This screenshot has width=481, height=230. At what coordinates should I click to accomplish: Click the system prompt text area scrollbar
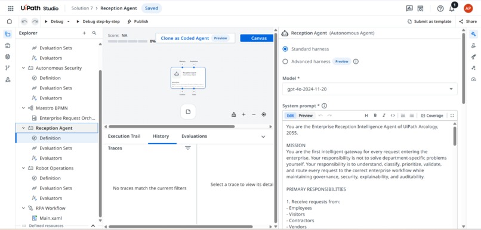(455, 136)
